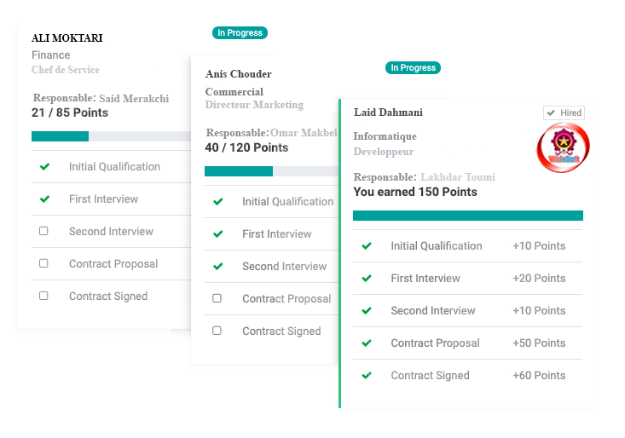Click Anis Chouder's Second Interview green checkmark
Viewport: 625px width, 438px height.
click(218, 266)
